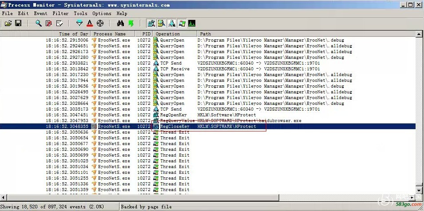Click the Process Name column header
Image resolution: width=424 pixels, height=211 pixels.
[112, 34]
